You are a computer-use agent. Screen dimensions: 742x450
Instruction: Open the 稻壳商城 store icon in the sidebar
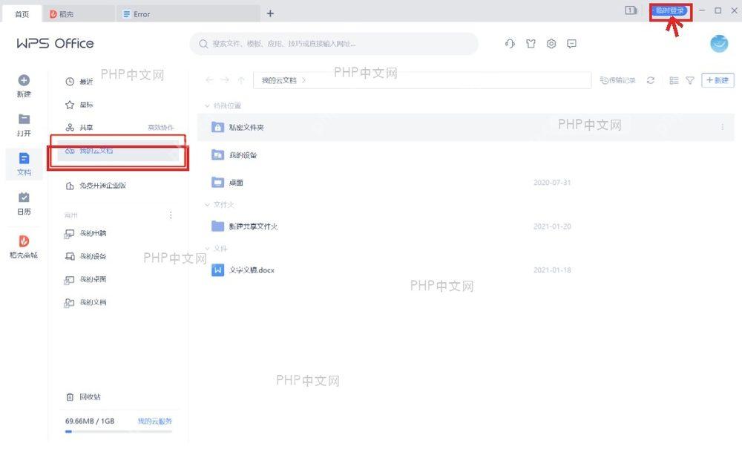24,247
